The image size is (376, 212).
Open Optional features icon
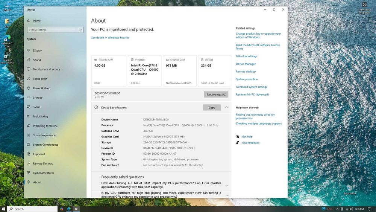pos(29,172)
